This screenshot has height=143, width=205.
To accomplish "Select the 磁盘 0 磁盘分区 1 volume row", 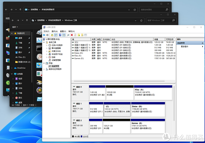I will [x=123, y=45].
